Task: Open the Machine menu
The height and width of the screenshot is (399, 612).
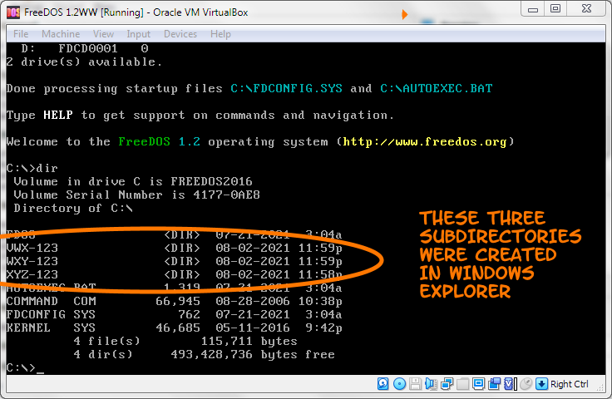Action: click(61, 34)
